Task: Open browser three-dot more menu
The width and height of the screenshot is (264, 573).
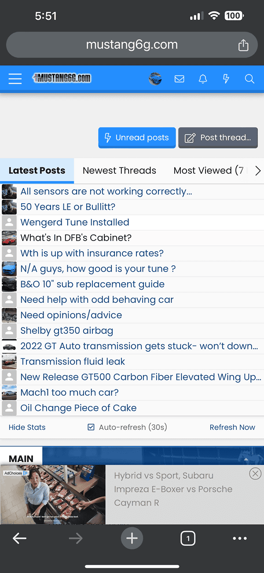Action: [240, 538]
